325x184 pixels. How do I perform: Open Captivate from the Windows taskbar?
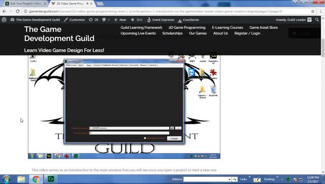click(51, 179)
